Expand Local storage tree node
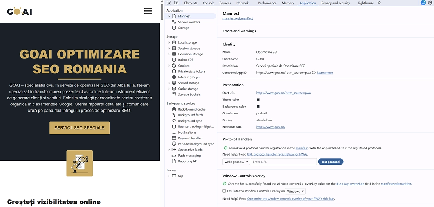The height and width of the screenshot is (207, 434). 169,42
